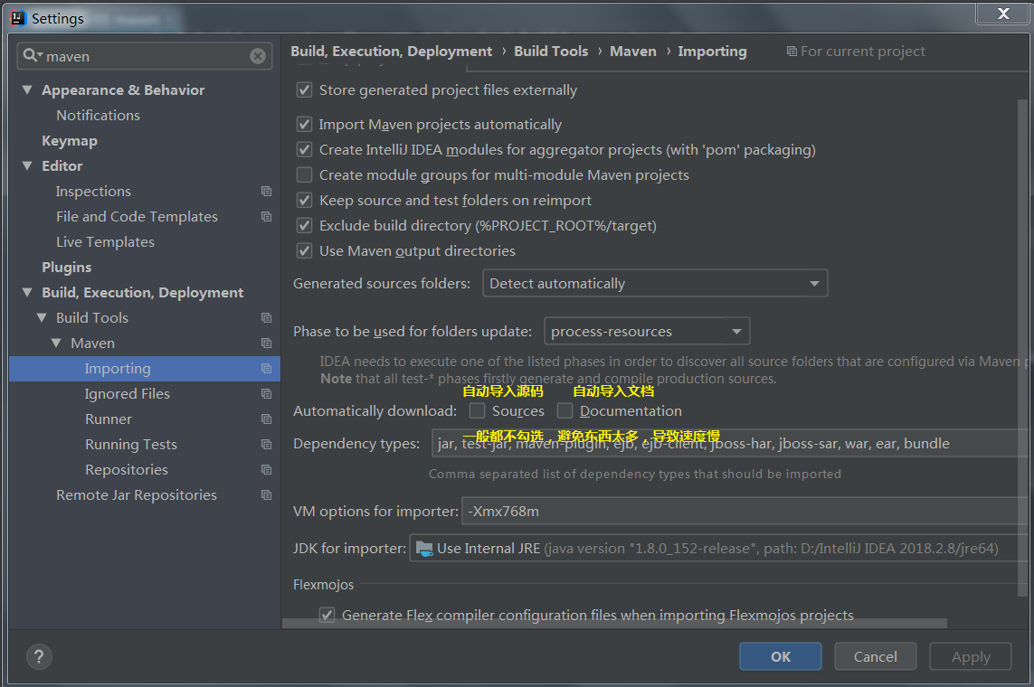The width and height of the screenshot is (1034, 687).
Task: Toggle Store generated project files externally
Action: (304, 89)
